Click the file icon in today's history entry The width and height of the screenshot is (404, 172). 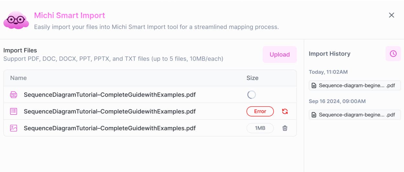tap(314, 86)
